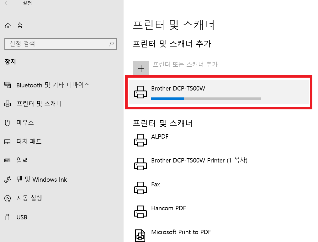Open the 자동 실행 settings page
This screenshot has height=242, width=318.
click(29, 198)
